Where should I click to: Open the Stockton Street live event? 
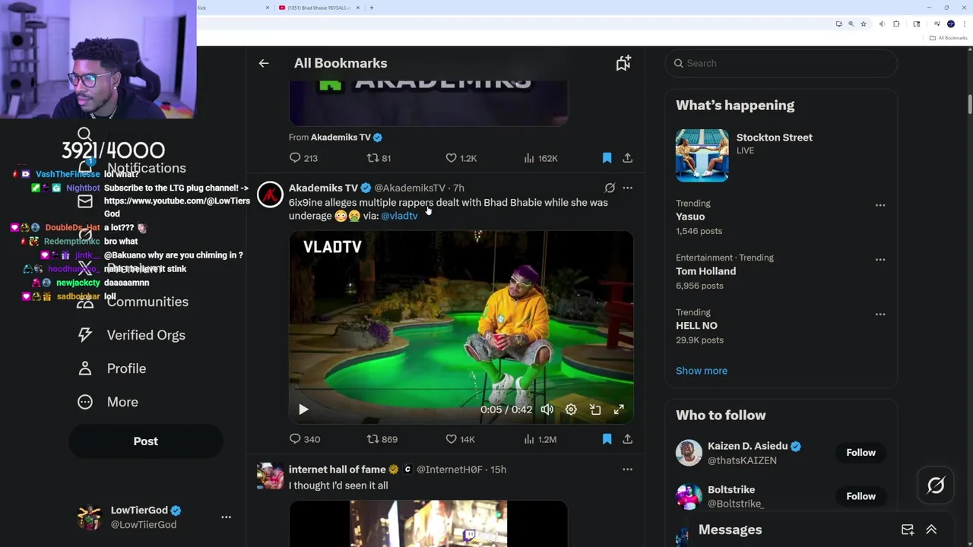coord(774,138)
